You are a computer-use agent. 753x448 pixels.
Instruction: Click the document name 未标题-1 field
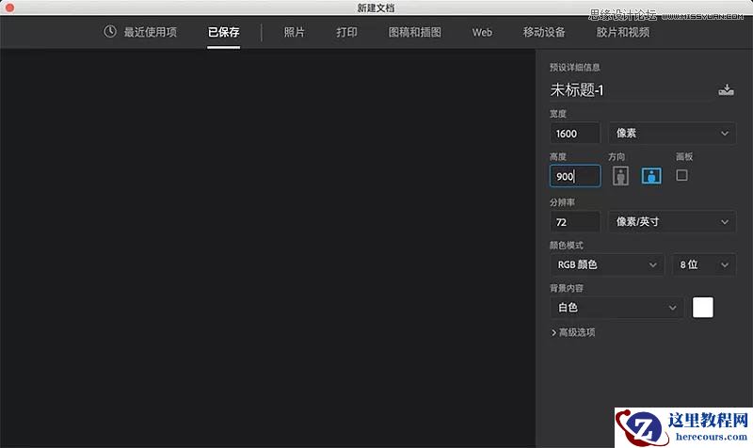630,89
